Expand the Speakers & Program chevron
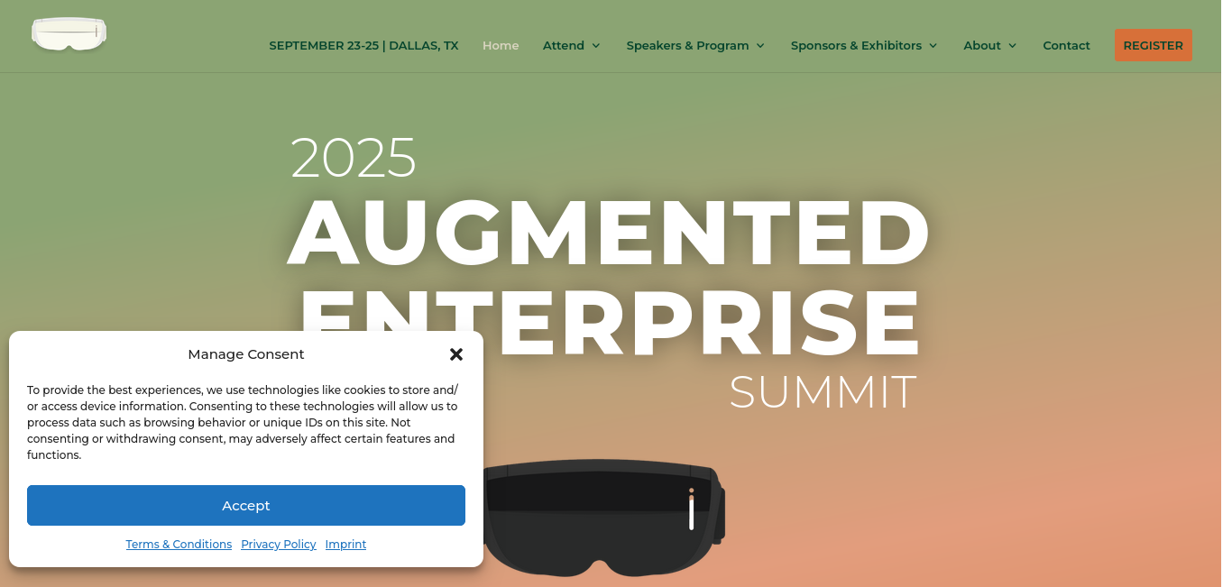This screenshot has height=587, width=1232. (x=760, y=46)
